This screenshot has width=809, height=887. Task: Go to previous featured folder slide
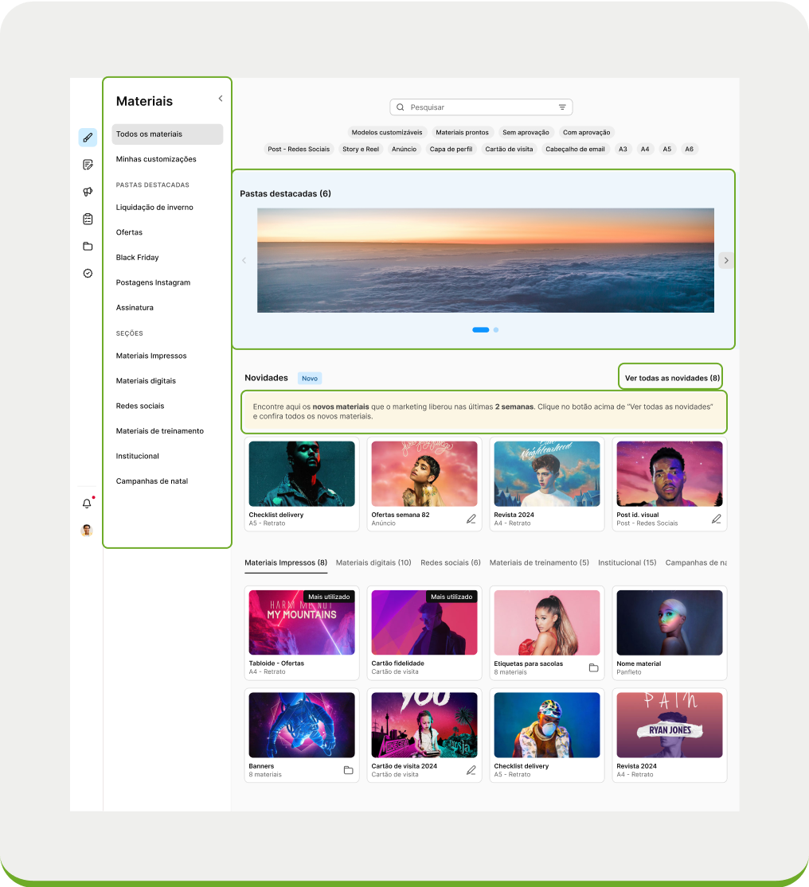point(244,260)
